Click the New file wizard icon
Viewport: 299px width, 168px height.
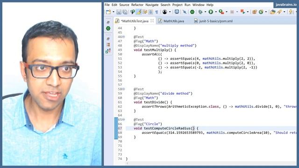108,12
